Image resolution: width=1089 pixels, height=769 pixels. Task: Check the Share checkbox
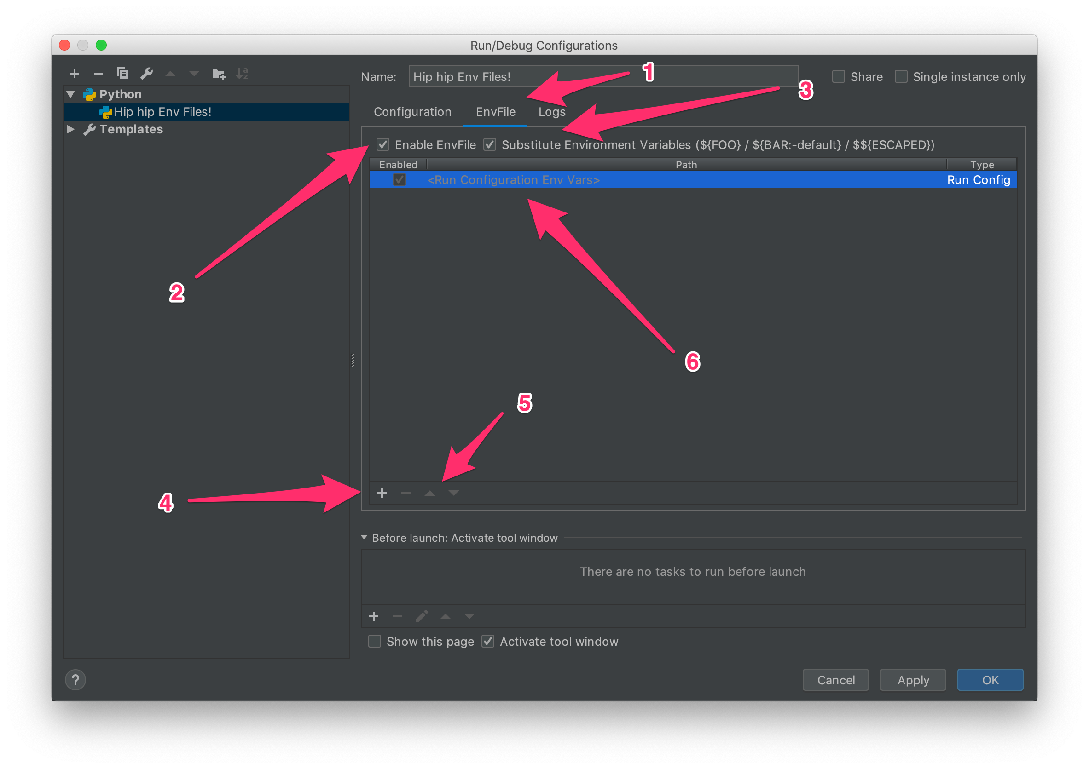coord(839,77)
